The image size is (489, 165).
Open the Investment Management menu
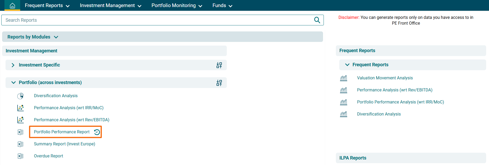tap(110, 5)
